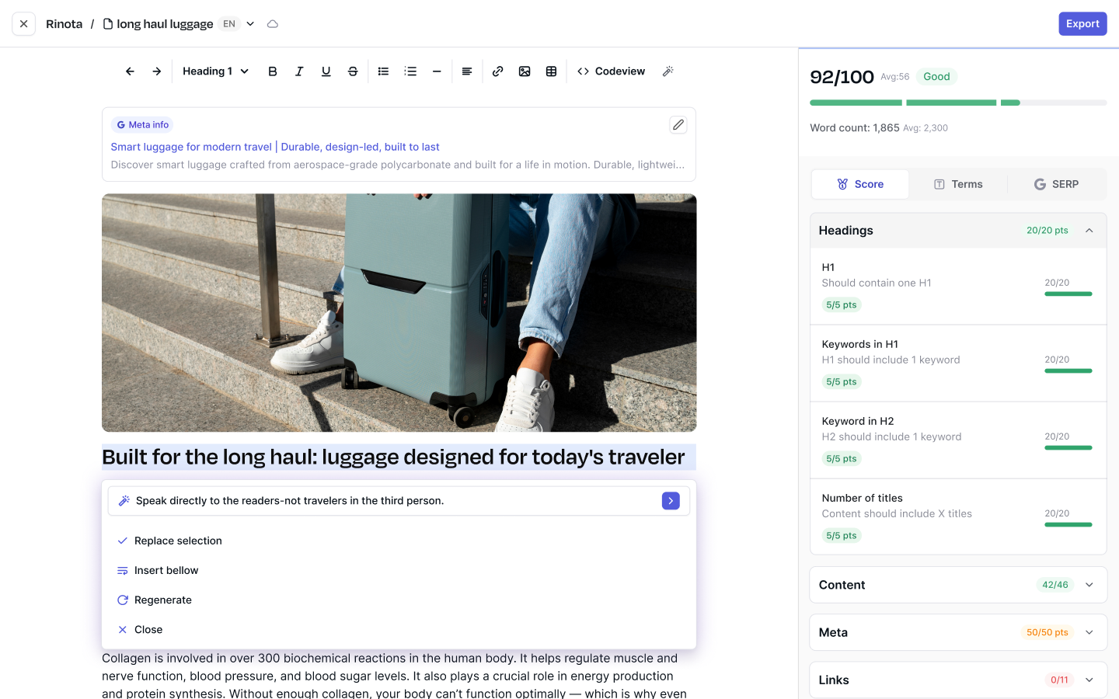1119x699 pixels.
Task: Expand the Meta section
Action: point(1089,632)
